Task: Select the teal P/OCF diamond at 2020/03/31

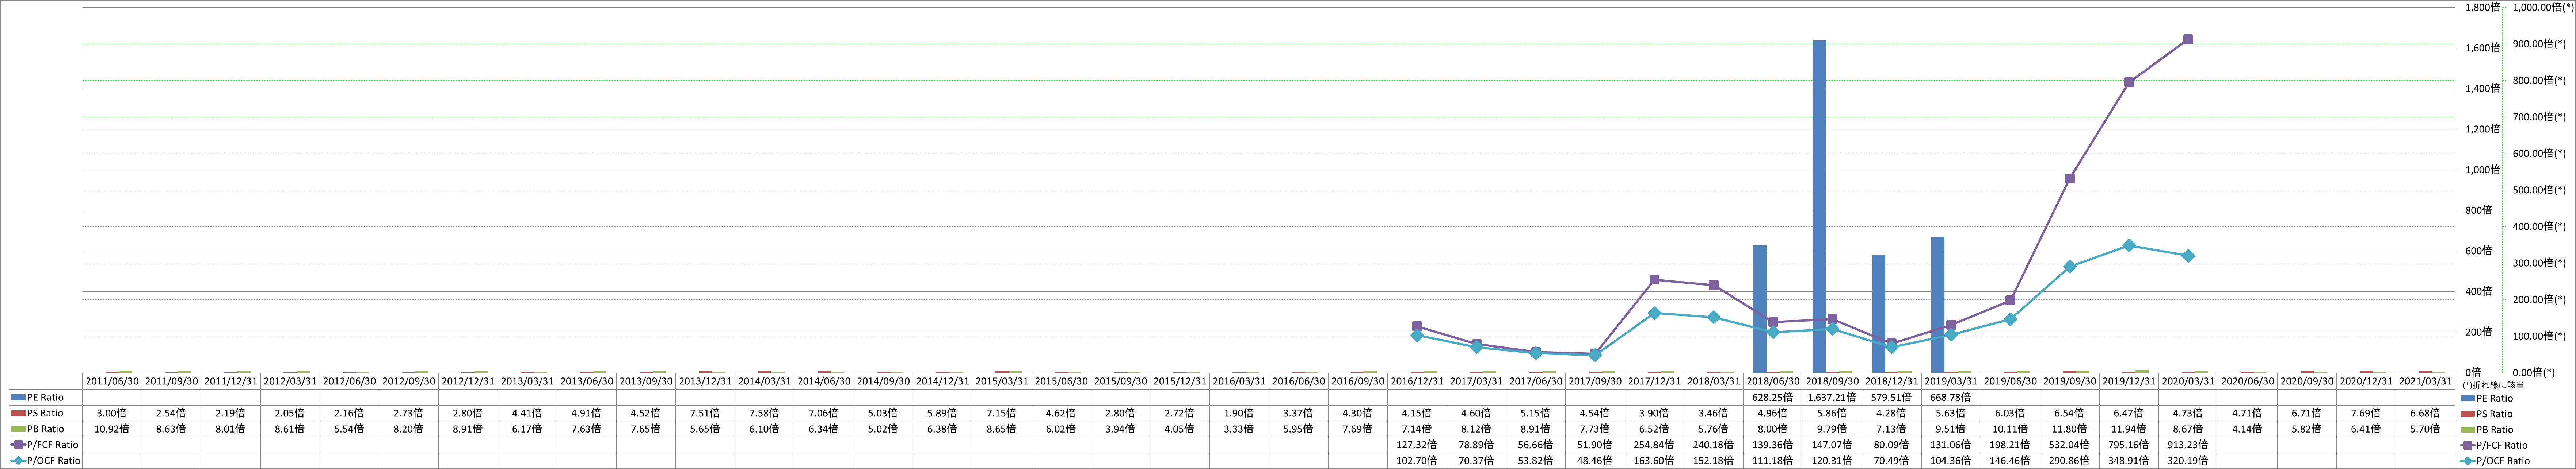Action: (2188, 255)
